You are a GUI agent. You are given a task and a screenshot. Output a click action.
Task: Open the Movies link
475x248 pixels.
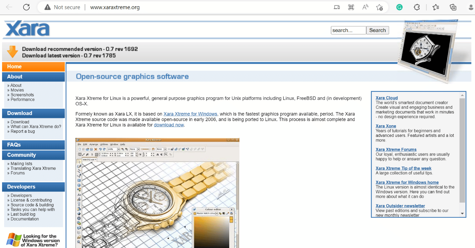pyautogui.click(x=17, y=90)
